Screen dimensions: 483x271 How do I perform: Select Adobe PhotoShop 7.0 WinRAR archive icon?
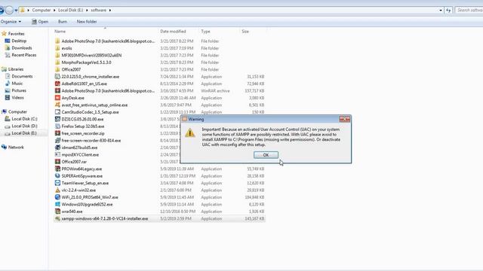57,90
